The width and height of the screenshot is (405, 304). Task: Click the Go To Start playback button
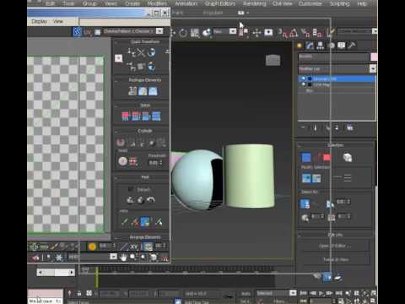[304, 293]
